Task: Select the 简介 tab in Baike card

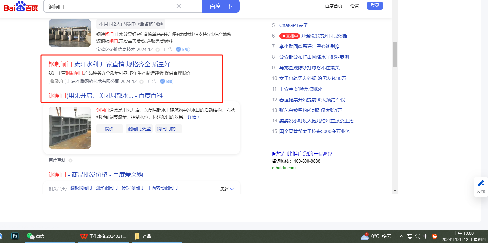Action: tap(110, 129)
